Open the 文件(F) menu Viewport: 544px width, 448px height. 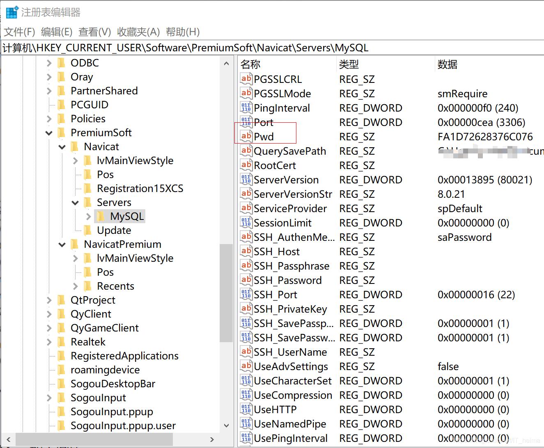point(19,32)
